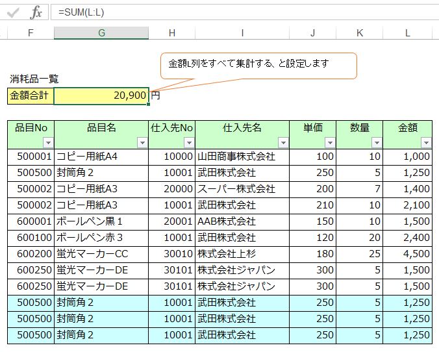Select the 20,900 total cell

[x=101, y=95]
